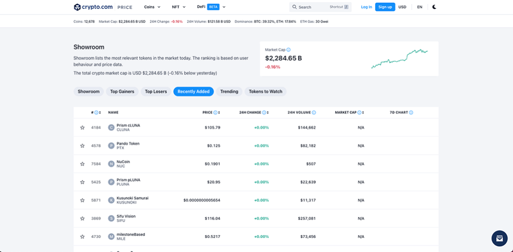Click the Pando Token coin icon
Viewport: 513px width, 252px height.
click(111, 145)
